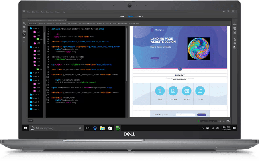
Task: Click the file tree panel scrollbar
Action: [x=44, y=38]
